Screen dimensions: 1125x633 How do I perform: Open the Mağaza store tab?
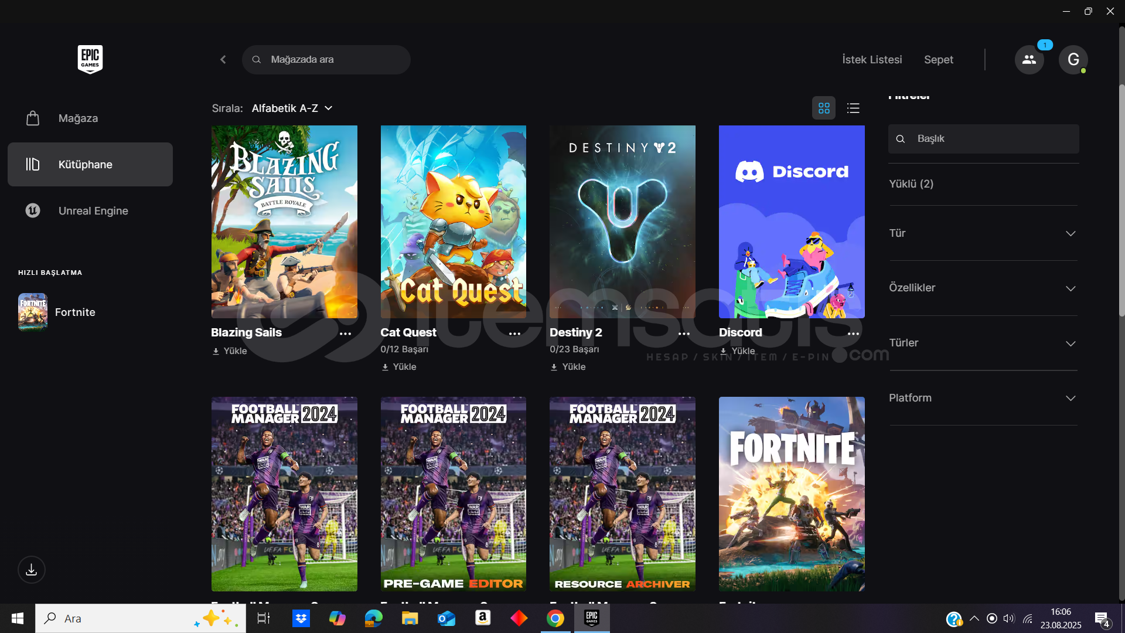click(90, 118)
